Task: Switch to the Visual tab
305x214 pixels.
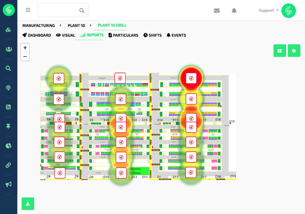Action: pyautogui.click(x=65, y=35)
